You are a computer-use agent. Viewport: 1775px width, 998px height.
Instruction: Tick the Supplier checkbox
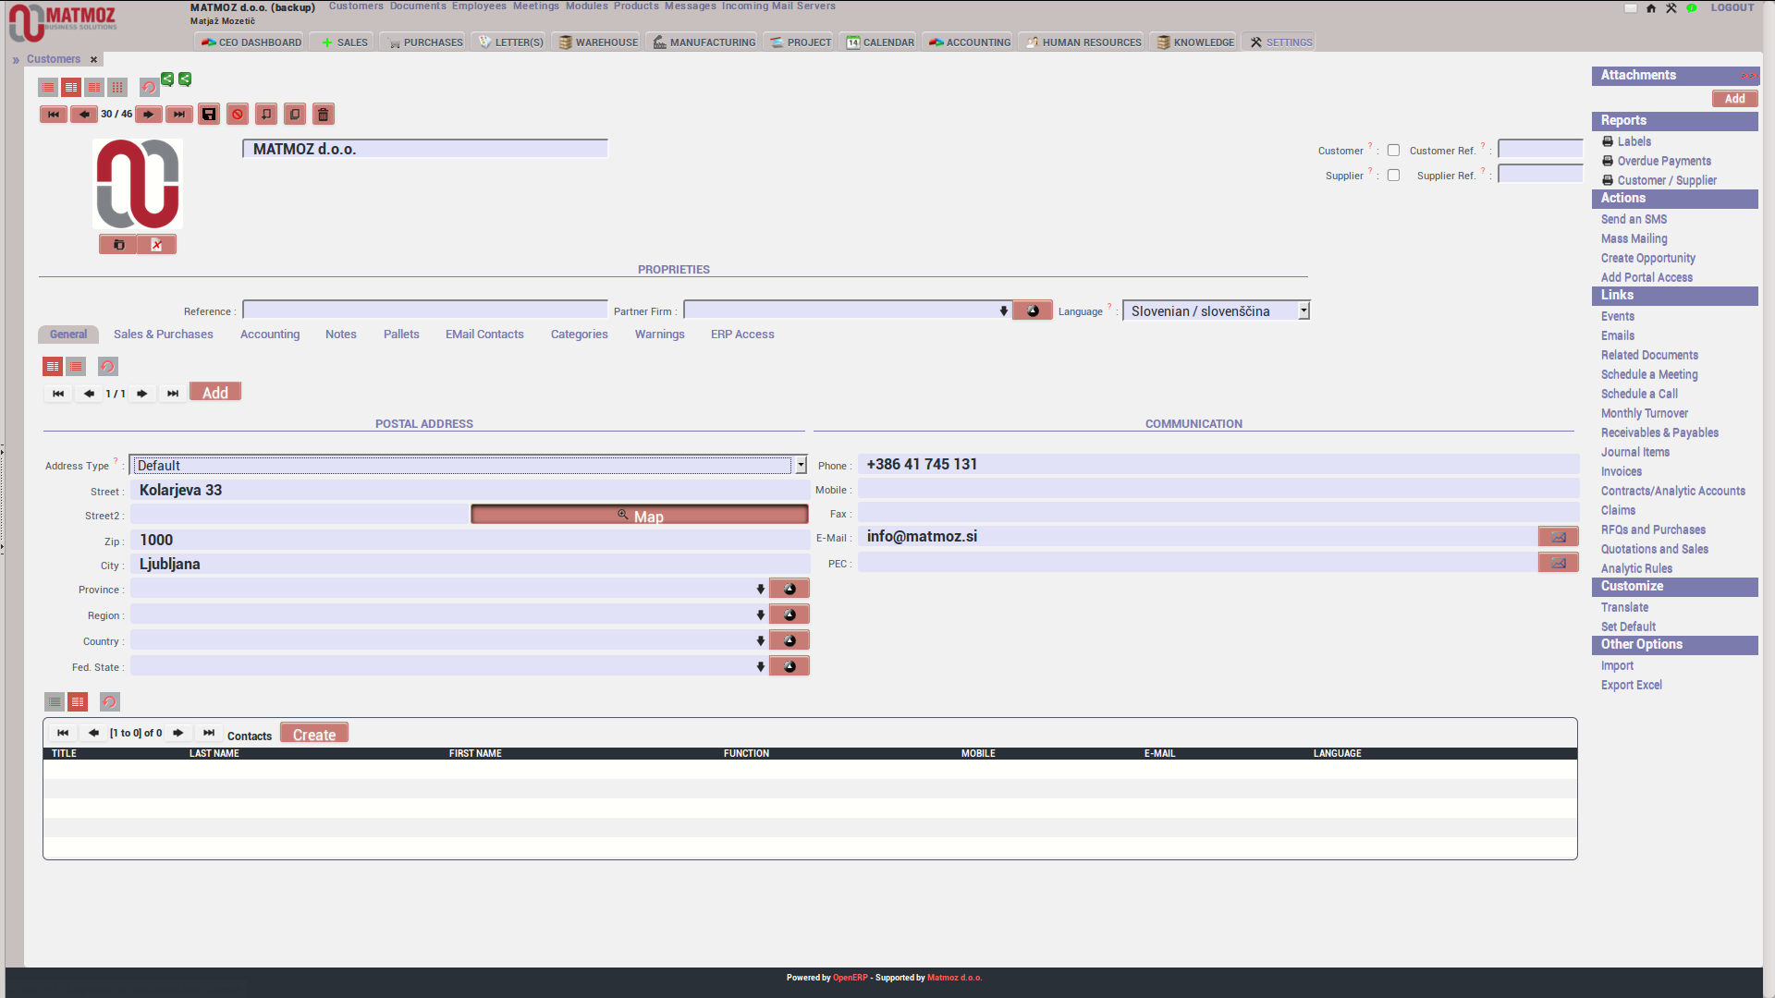1393,176
